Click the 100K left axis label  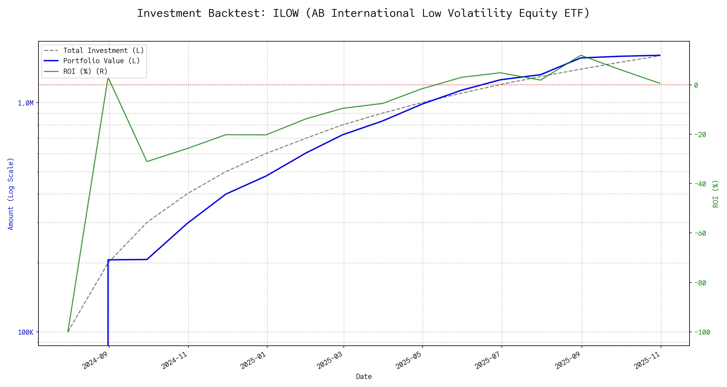click(26, 332)
